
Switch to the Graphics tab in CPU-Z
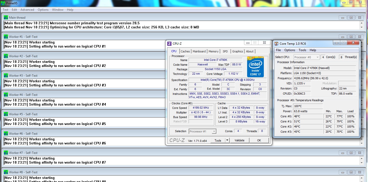(x=238, y=51)
